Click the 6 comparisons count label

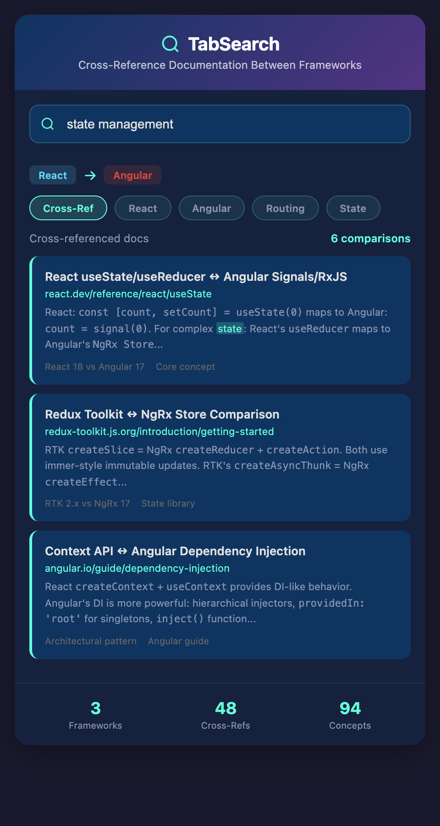[370, 239]
